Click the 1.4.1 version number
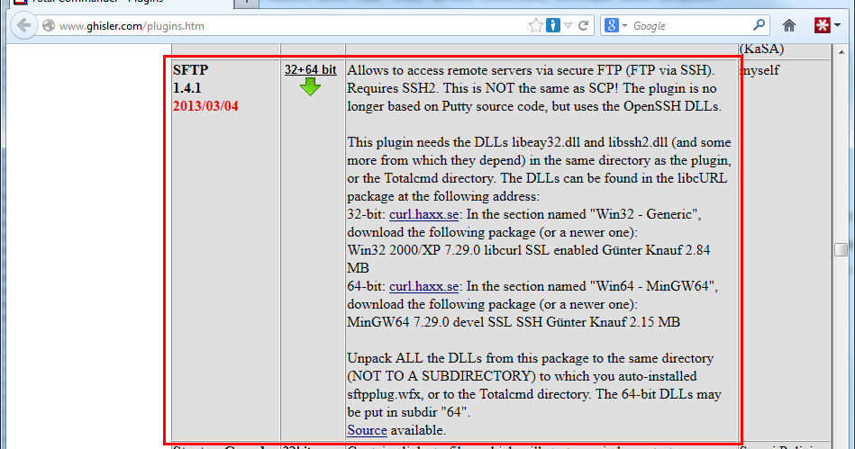The width and height of the screenshot is (855, 449). click(187, 87)
